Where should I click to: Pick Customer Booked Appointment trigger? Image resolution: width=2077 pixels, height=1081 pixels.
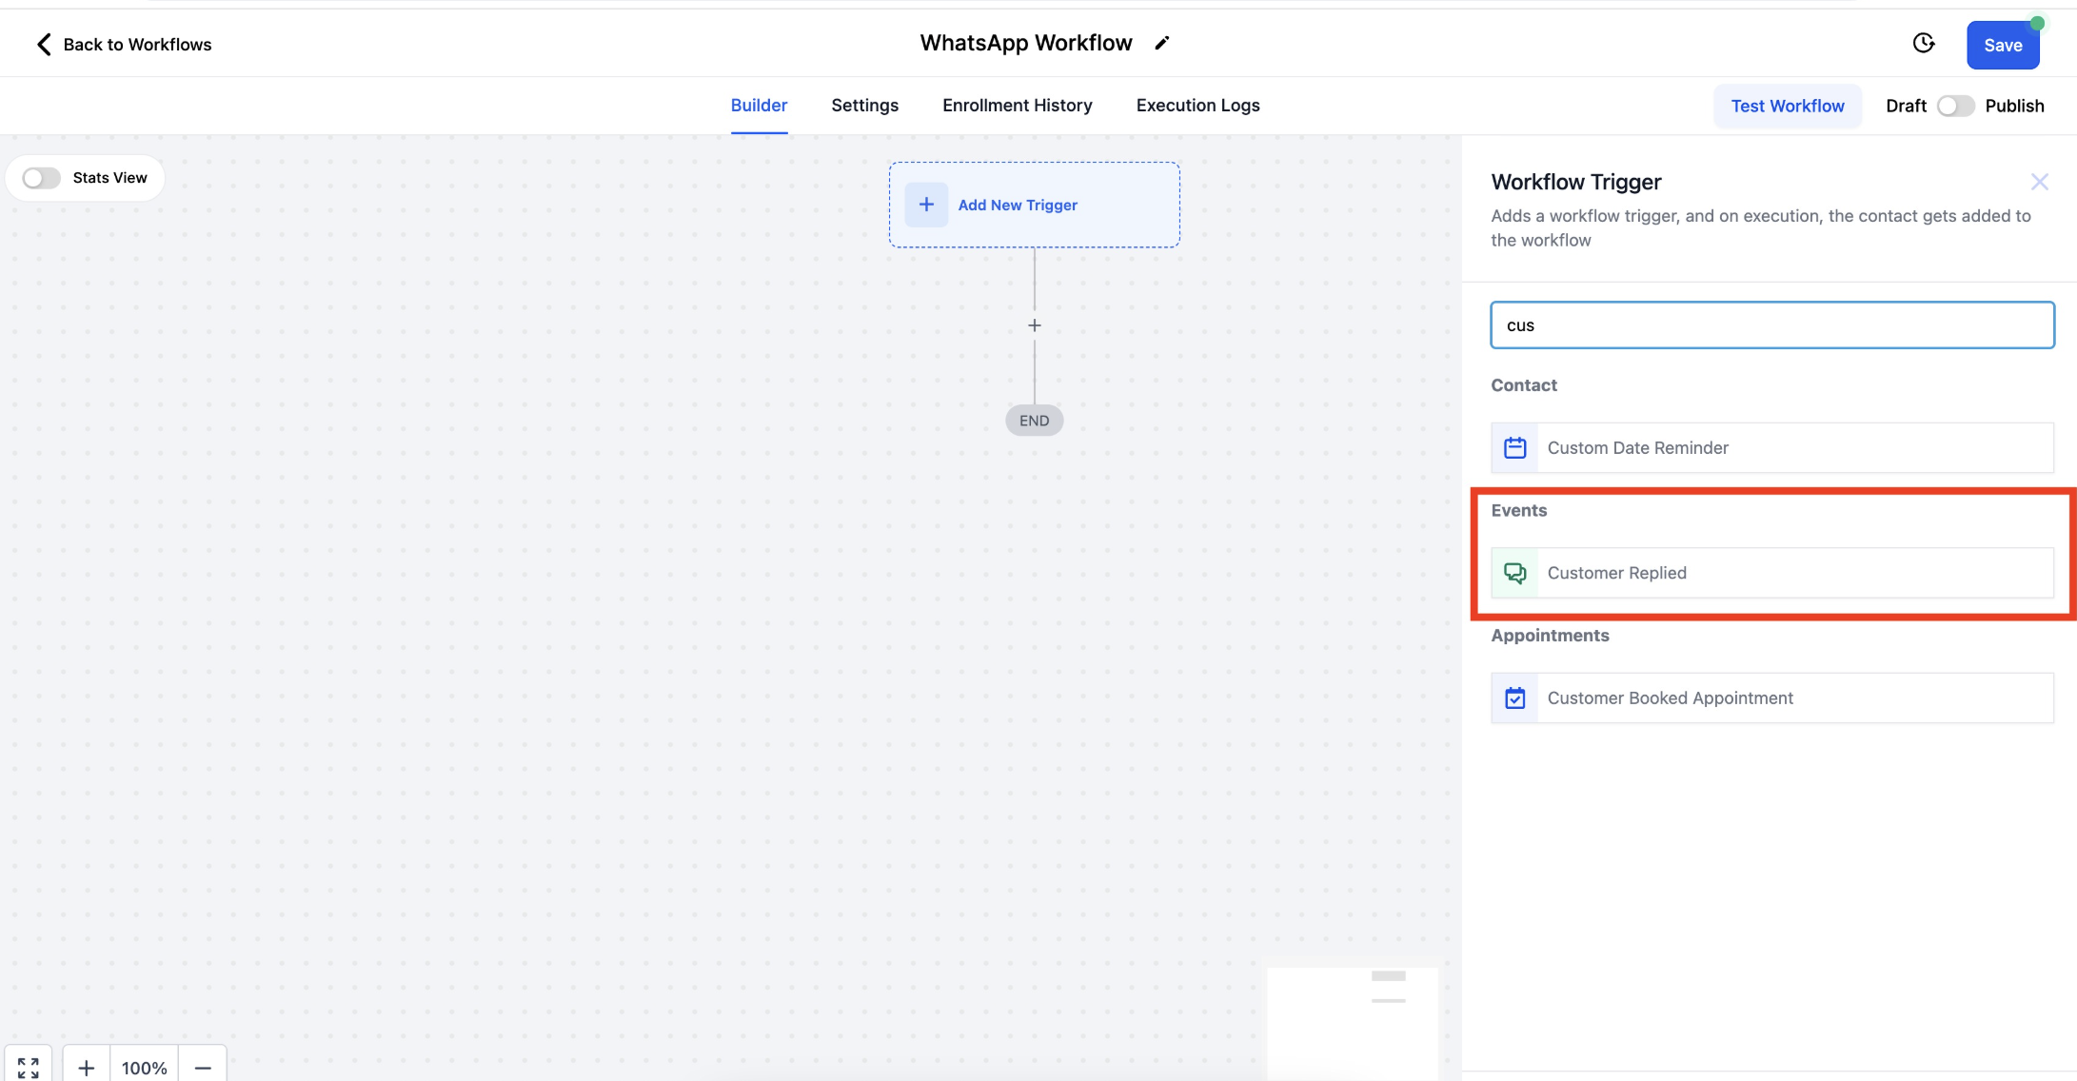(x=1771, y=698)
